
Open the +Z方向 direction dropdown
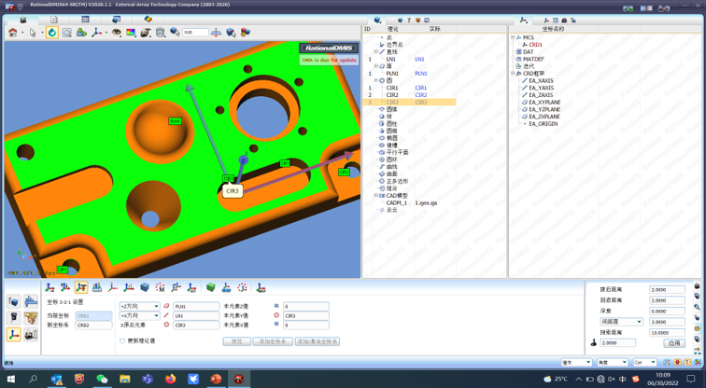(138, 306)
